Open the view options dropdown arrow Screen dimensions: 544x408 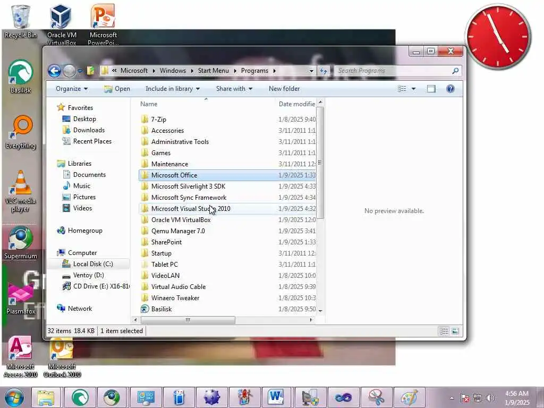pyautogui.click(x=413, y=89)
